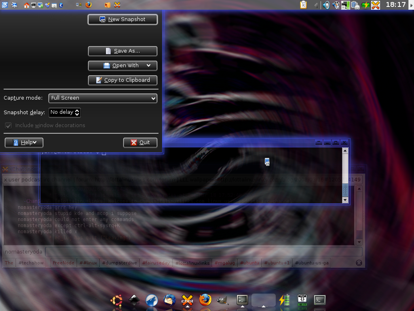Click the network users icon in top panel

click(78, 5)
